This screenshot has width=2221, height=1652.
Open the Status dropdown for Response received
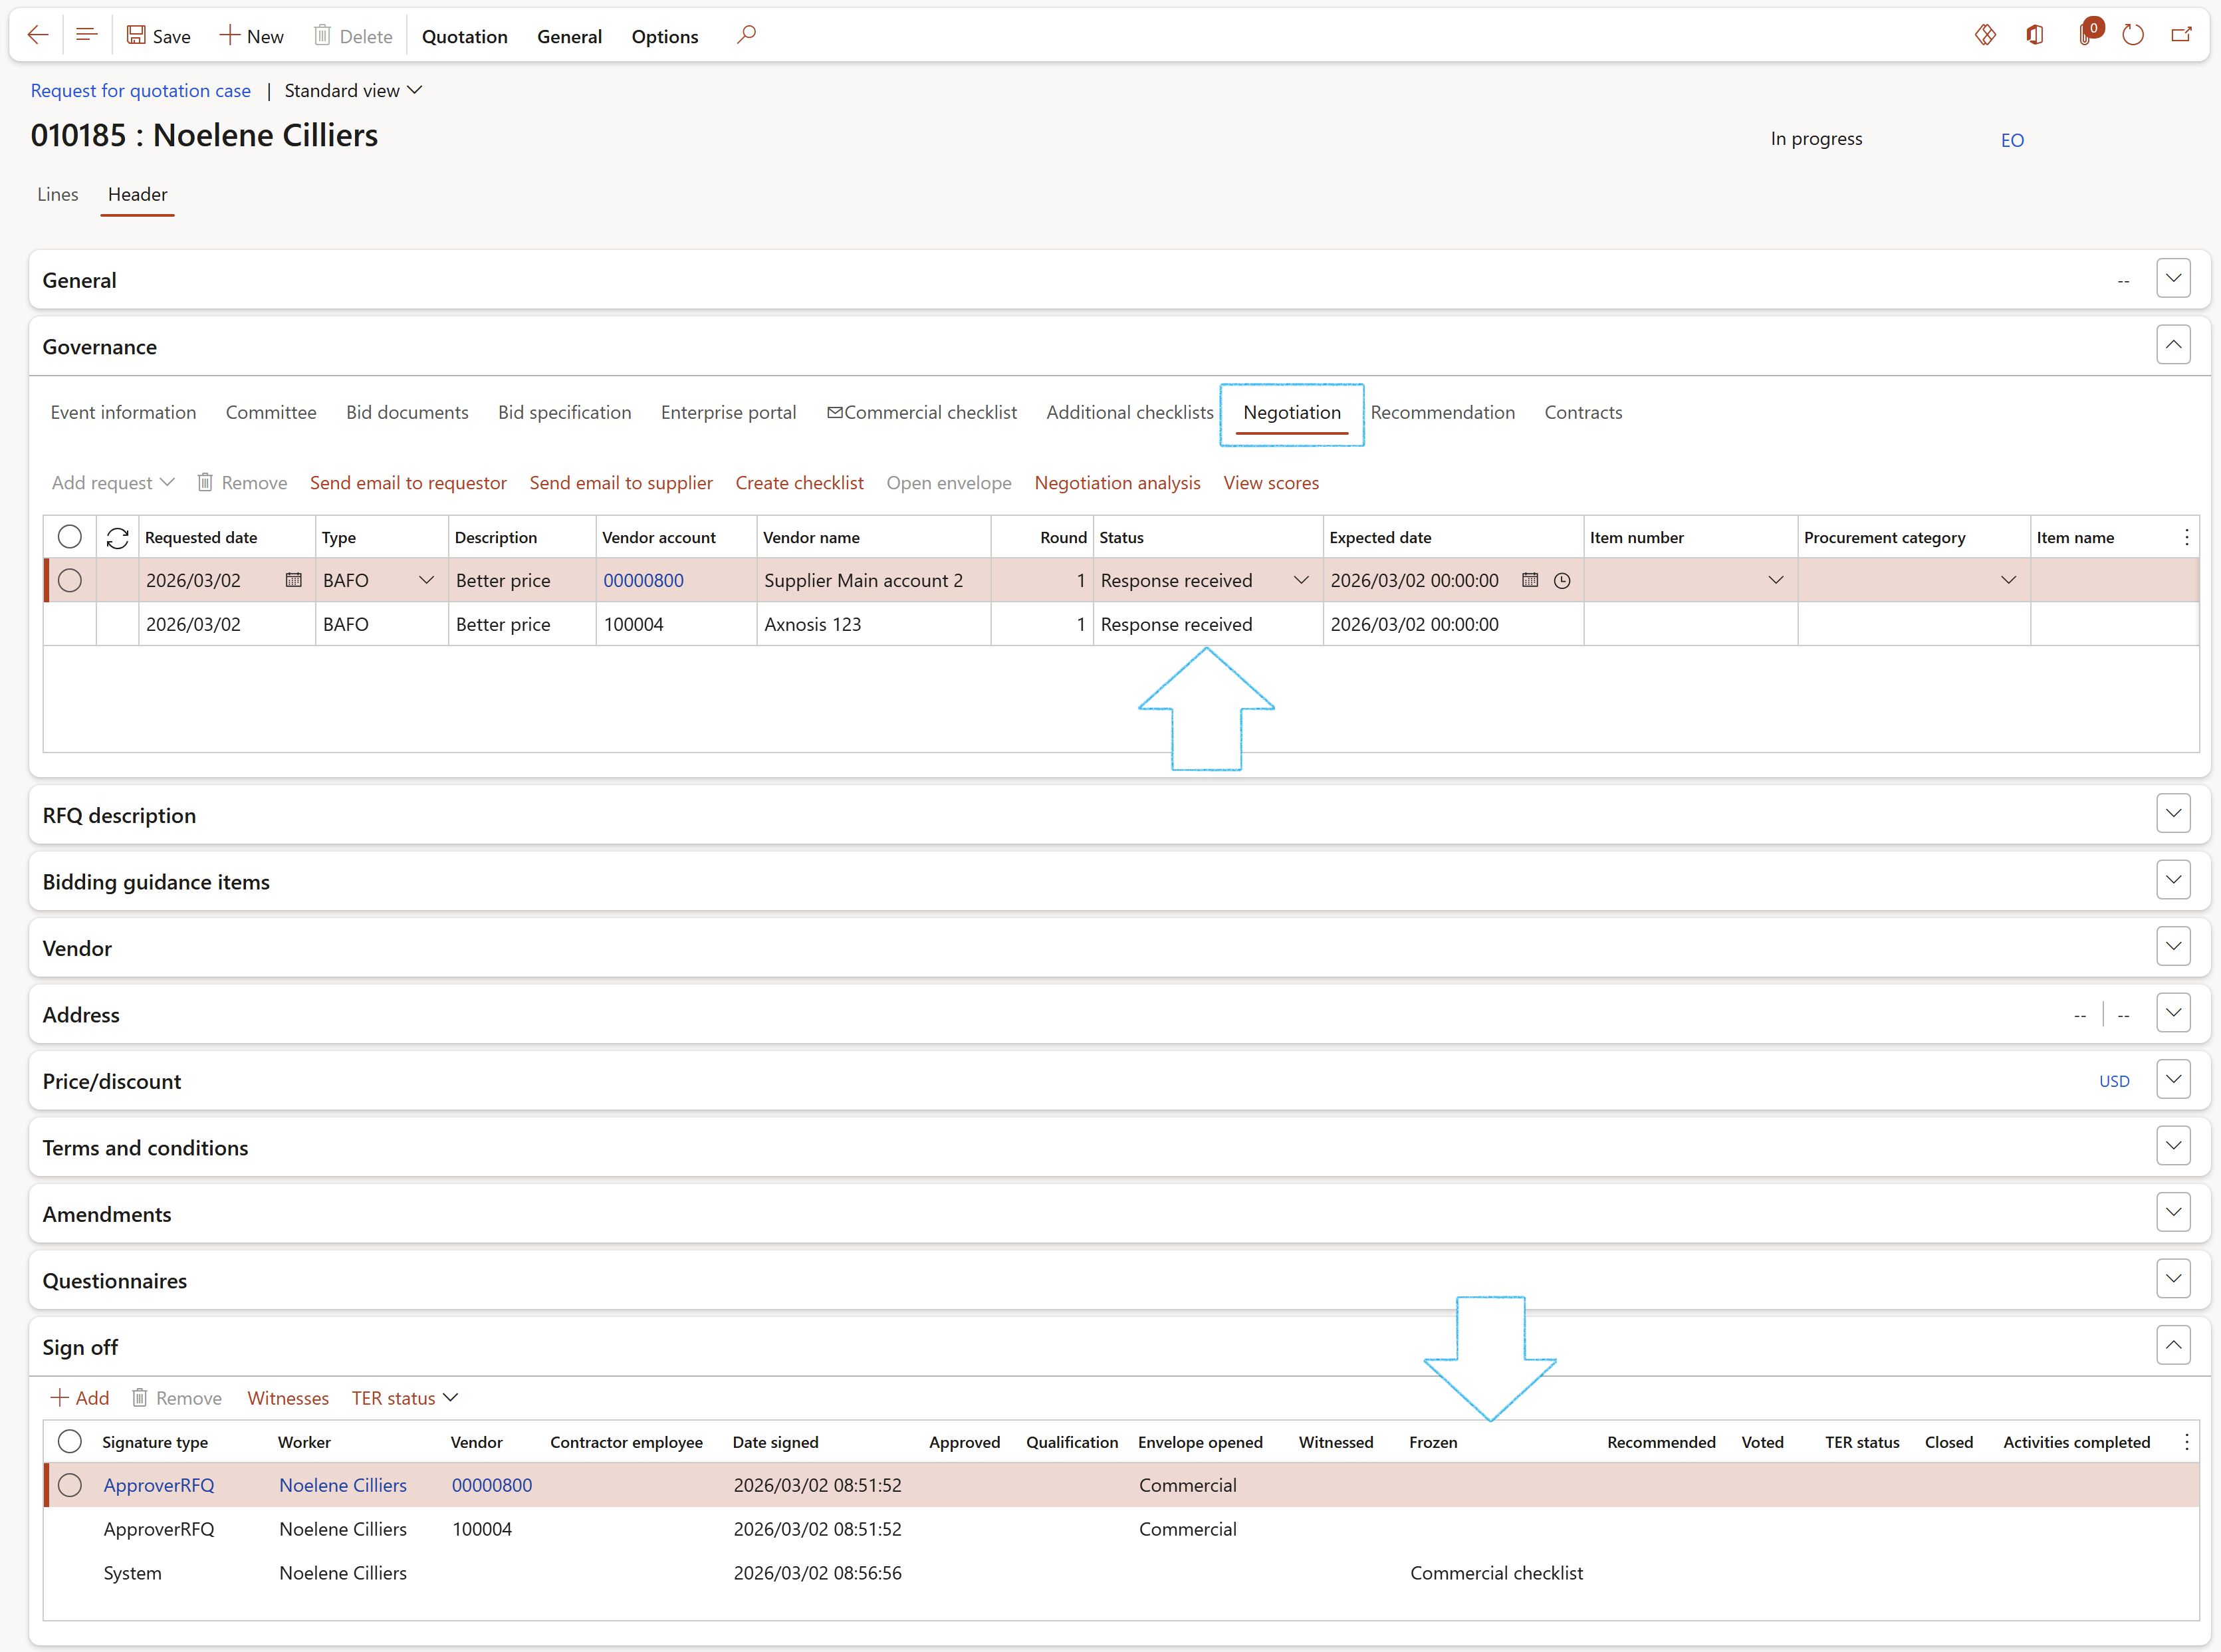coord(1301,580)
